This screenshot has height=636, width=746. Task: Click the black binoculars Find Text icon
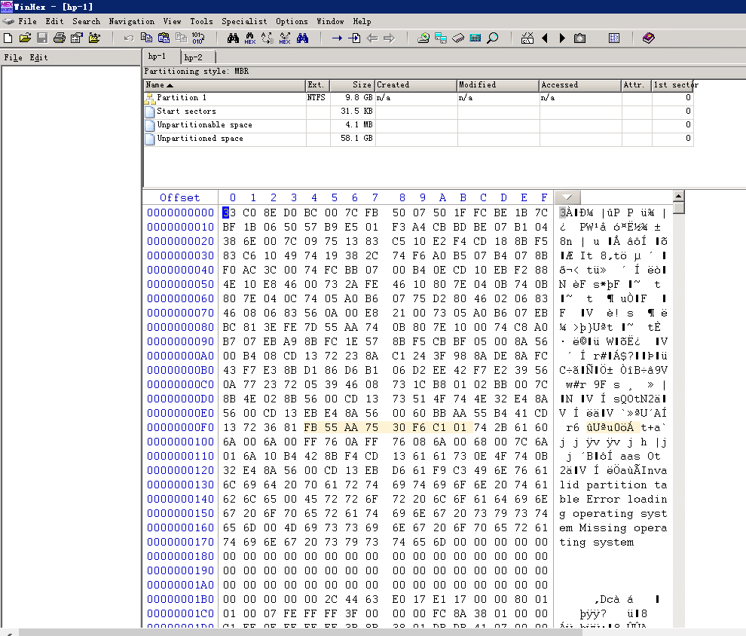[233, 38]
